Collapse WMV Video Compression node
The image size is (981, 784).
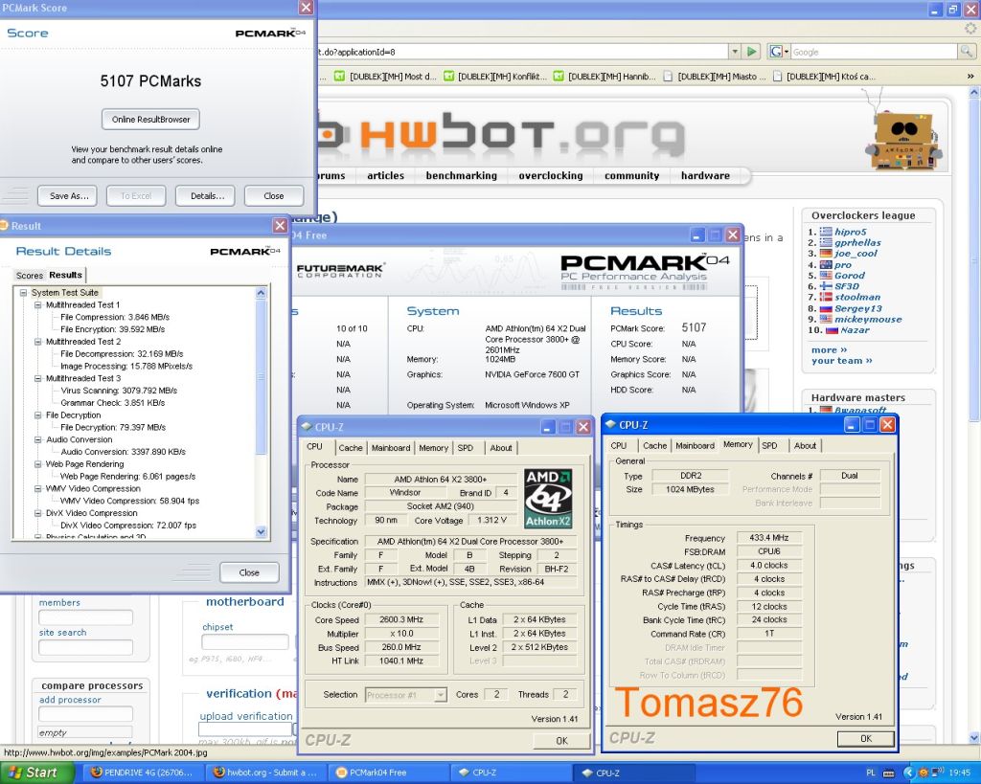[x=37, y=489]
